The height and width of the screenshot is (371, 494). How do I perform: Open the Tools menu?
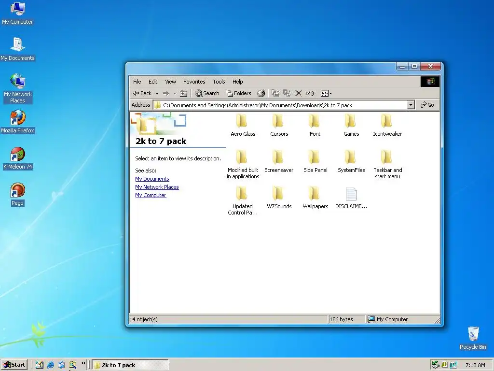219,82
